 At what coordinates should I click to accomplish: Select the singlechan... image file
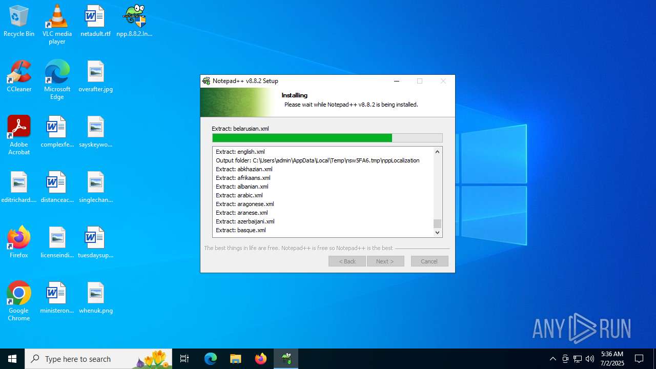tap(95, 187)
